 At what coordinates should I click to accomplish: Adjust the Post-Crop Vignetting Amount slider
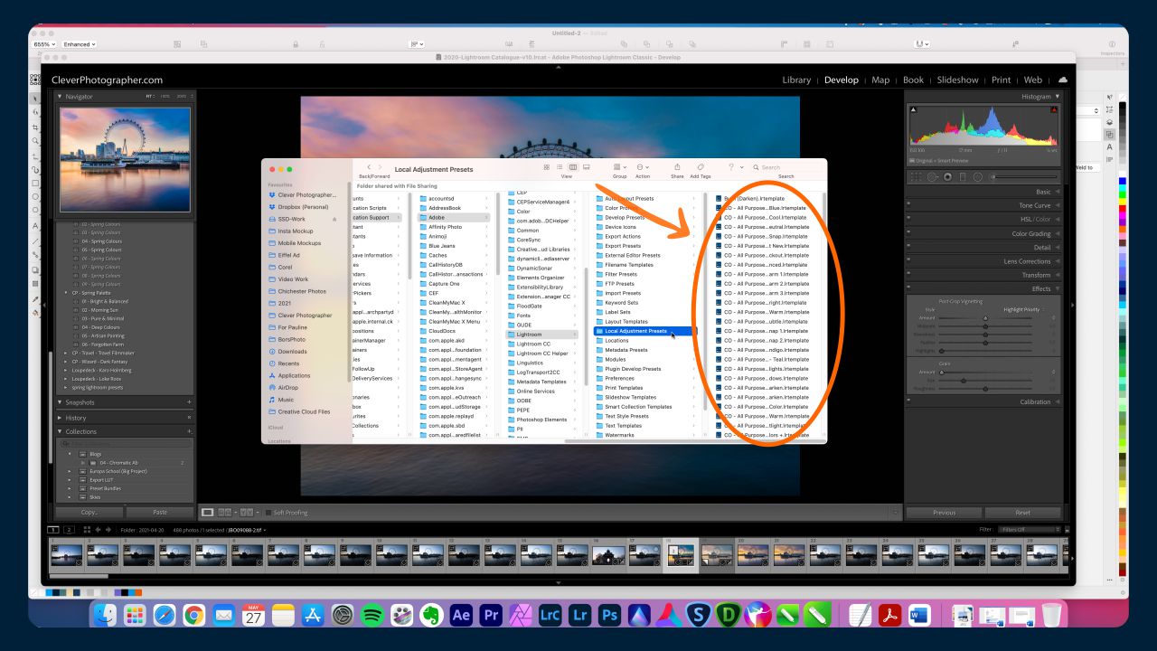985,318
